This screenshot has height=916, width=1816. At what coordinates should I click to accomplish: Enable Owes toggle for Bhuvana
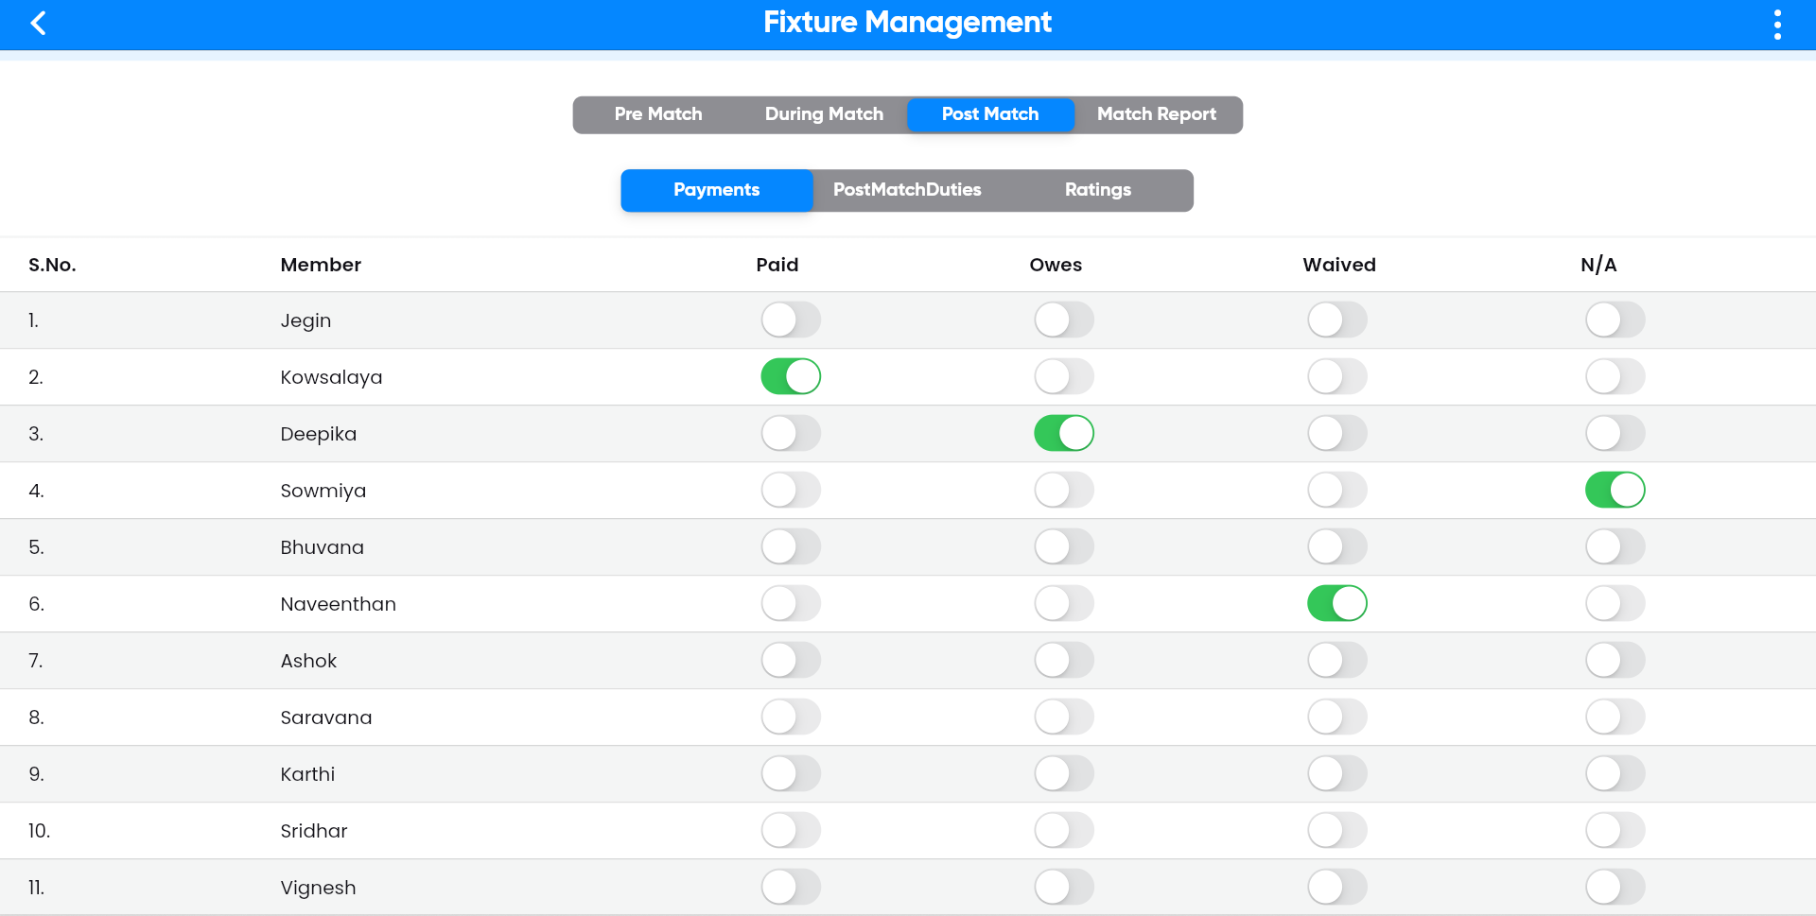coord(1063,547)
